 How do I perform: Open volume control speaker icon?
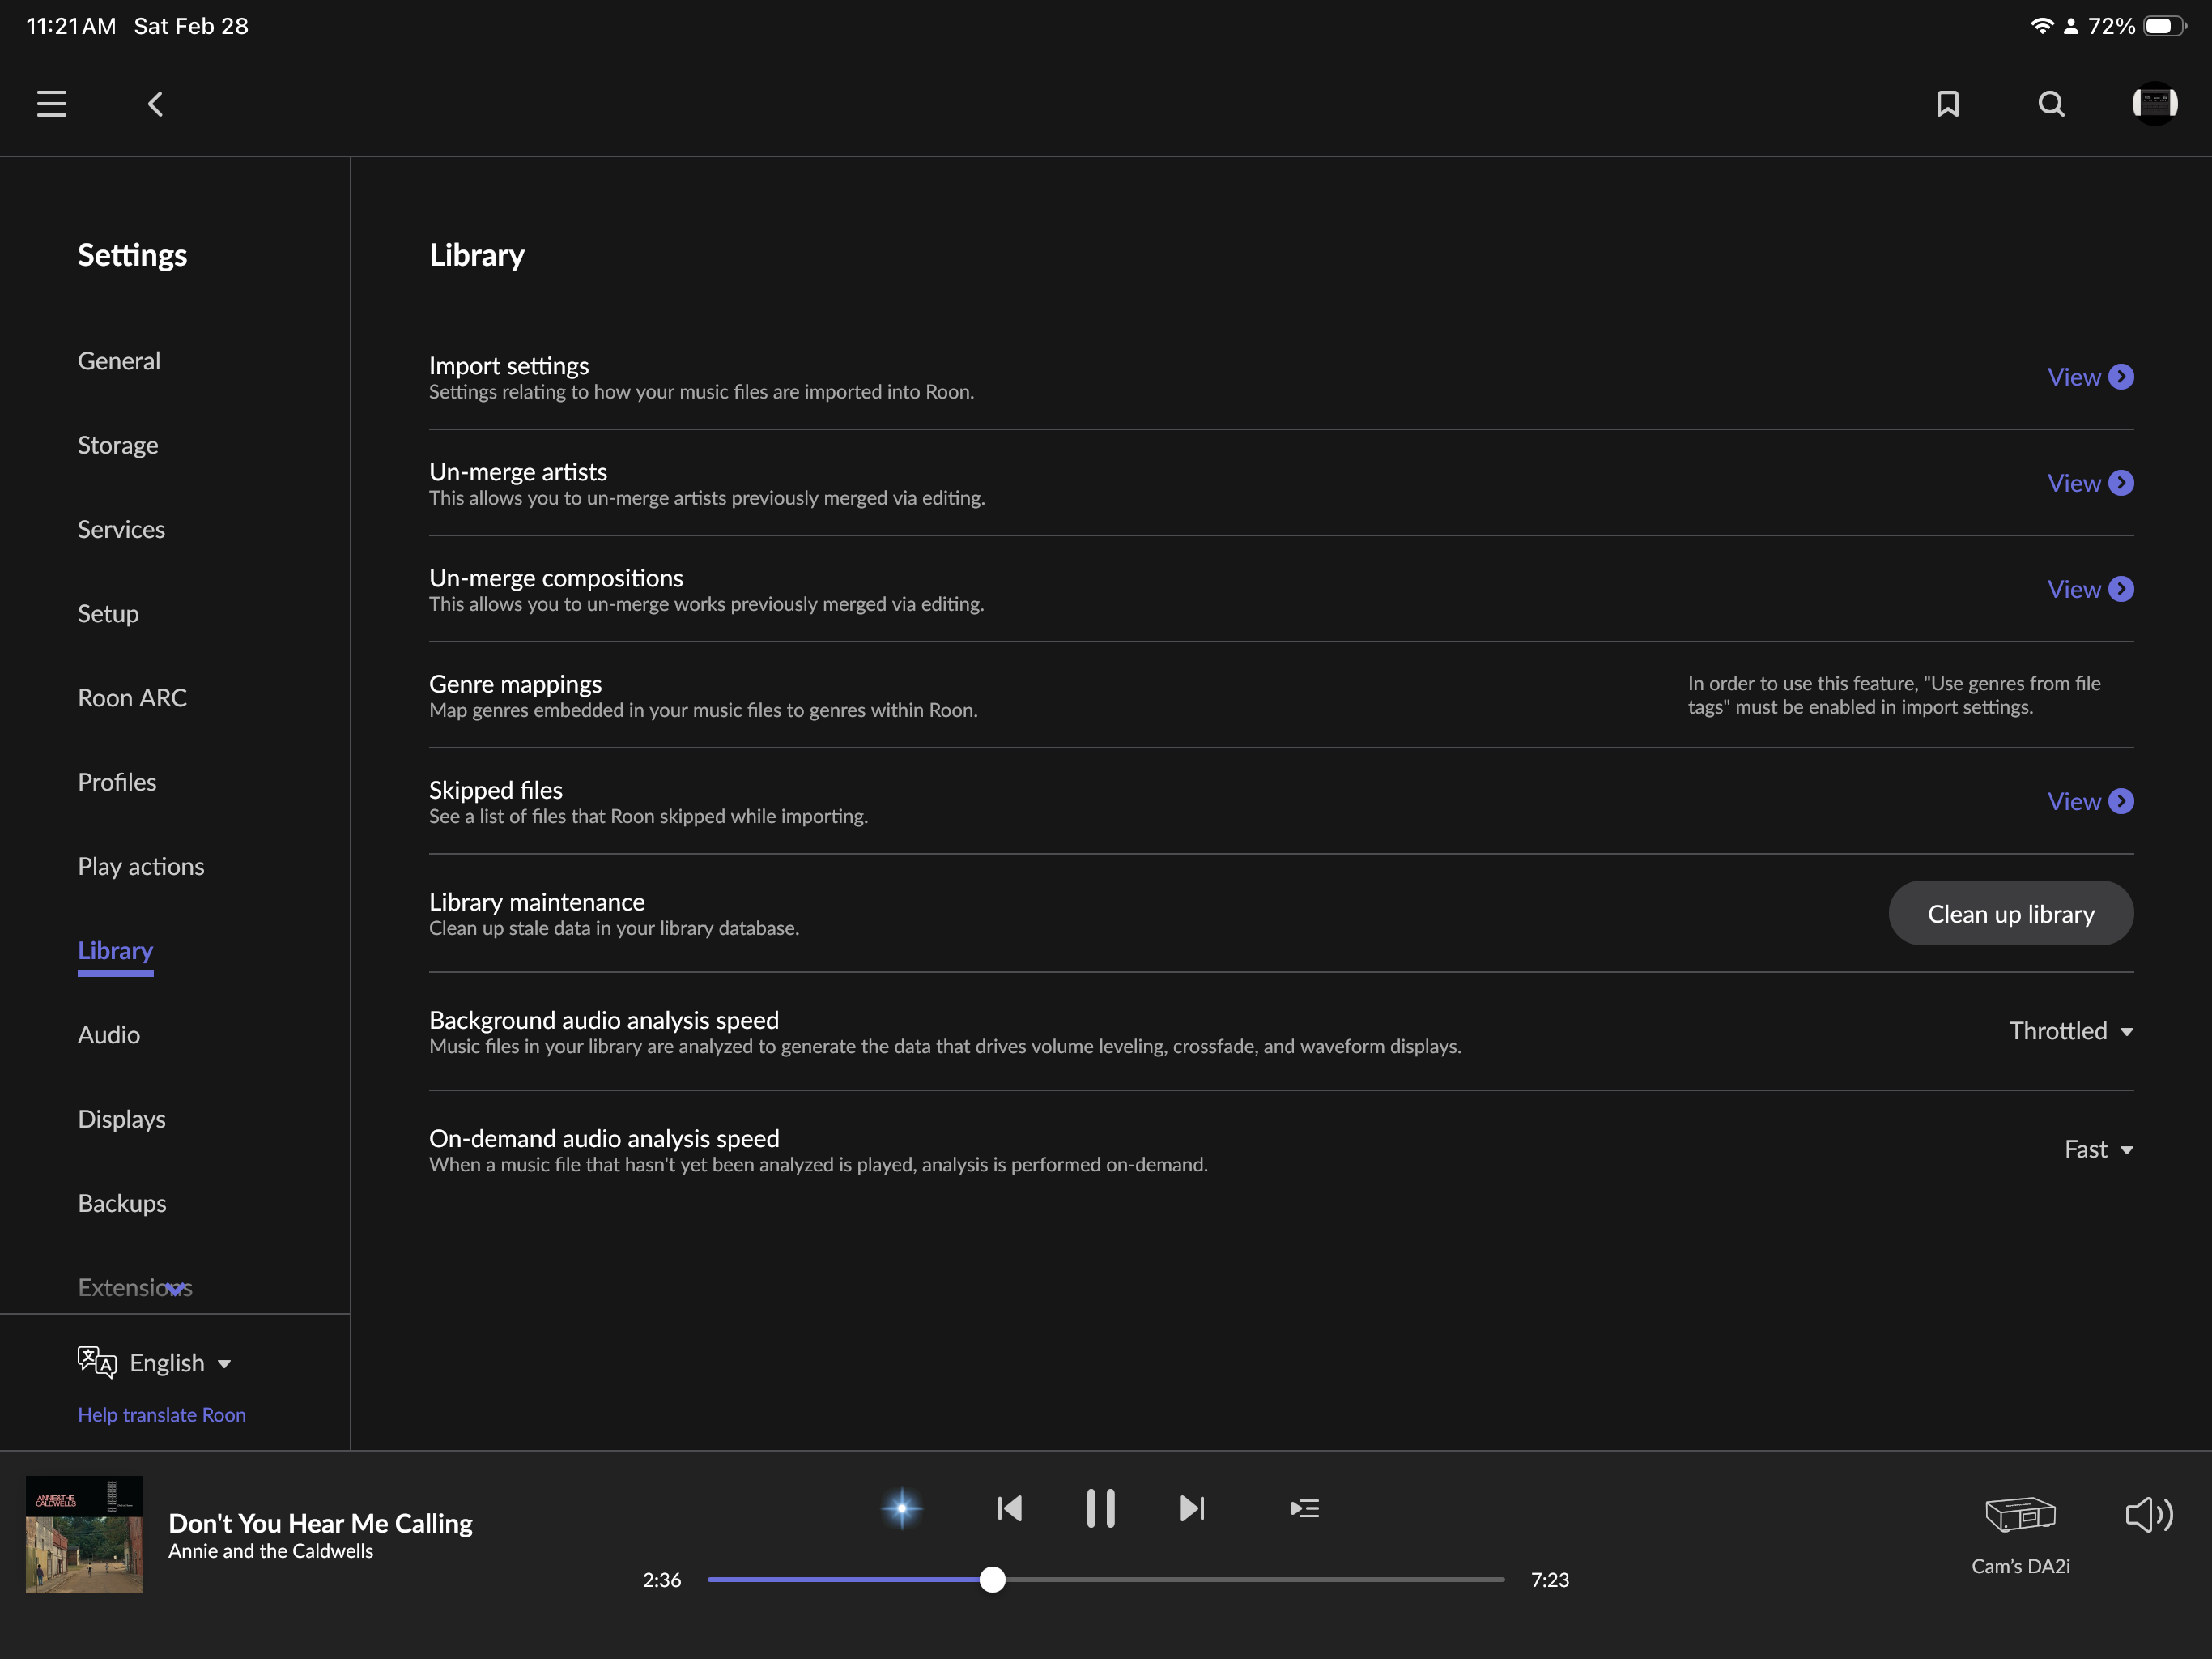[2148, 1515]
